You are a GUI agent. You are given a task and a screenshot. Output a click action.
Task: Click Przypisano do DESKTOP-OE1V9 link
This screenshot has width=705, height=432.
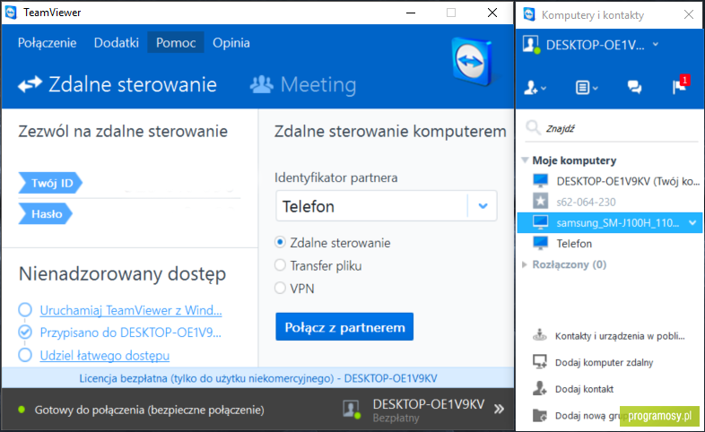click(x=130, y=333)
